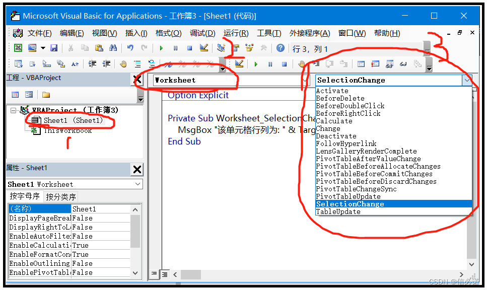
Task: Click the Paste clipboard icon
Action: (x=99, y=48)
